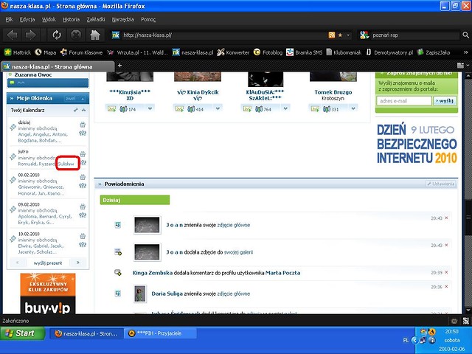Open Ustawienia for Powiadomienia
Screen dimensions: 472x354
tap(441, 184)
